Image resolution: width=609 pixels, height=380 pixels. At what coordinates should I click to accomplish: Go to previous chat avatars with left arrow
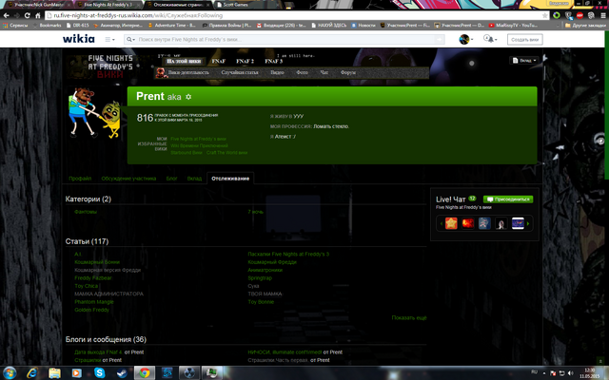coord(441,224)
